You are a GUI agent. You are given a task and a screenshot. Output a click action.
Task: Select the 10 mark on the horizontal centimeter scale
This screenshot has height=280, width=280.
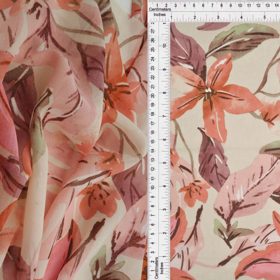click(x=240, y=6)
